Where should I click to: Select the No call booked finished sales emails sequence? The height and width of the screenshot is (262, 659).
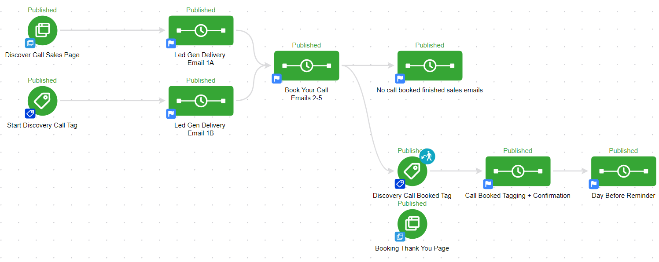click(430, 65)
